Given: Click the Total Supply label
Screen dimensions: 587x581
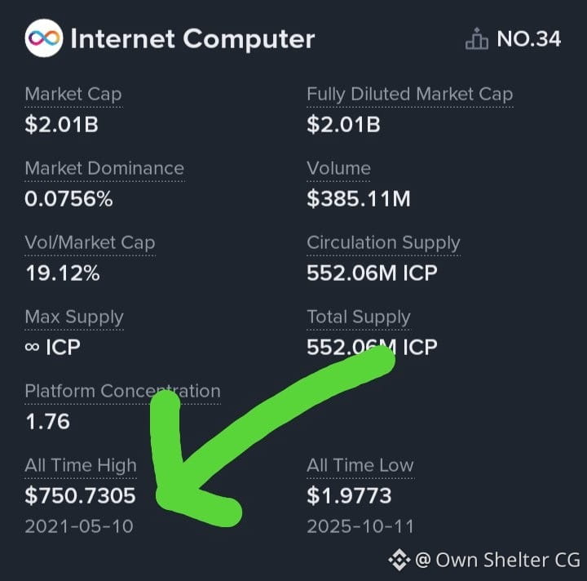Looking at the screenshot, I should [x=359, y=317].
